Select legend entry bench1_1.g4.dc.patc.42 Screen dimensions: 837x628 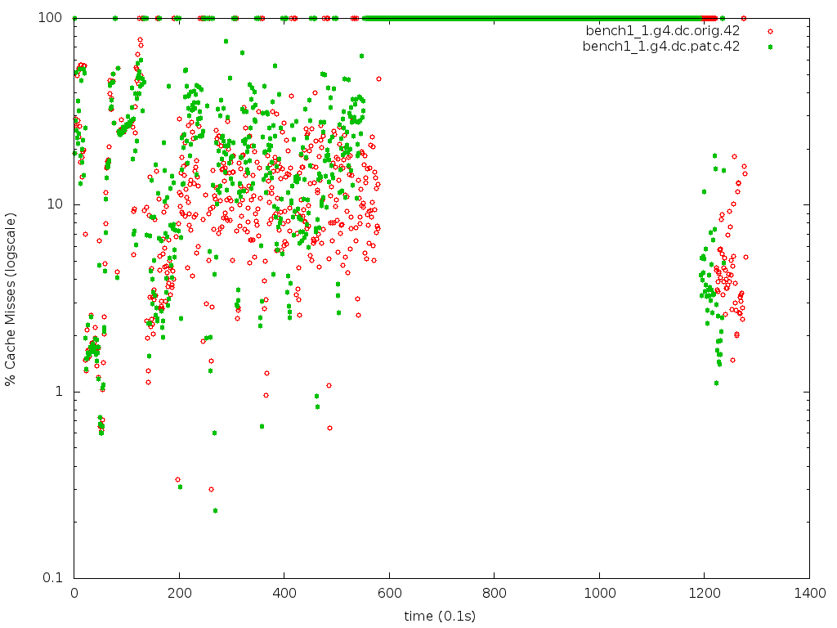tap(660, 47)
